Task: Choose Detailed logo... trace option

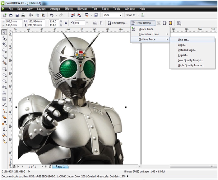Action: (x=192, y=50)
